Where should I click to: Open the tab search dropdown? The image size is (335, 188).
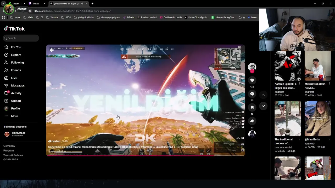tap(3, 4)
